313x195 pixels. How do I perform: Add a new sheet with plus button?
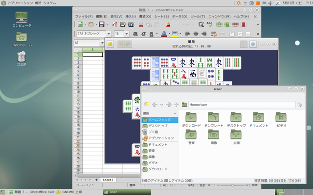click(96, 180)
